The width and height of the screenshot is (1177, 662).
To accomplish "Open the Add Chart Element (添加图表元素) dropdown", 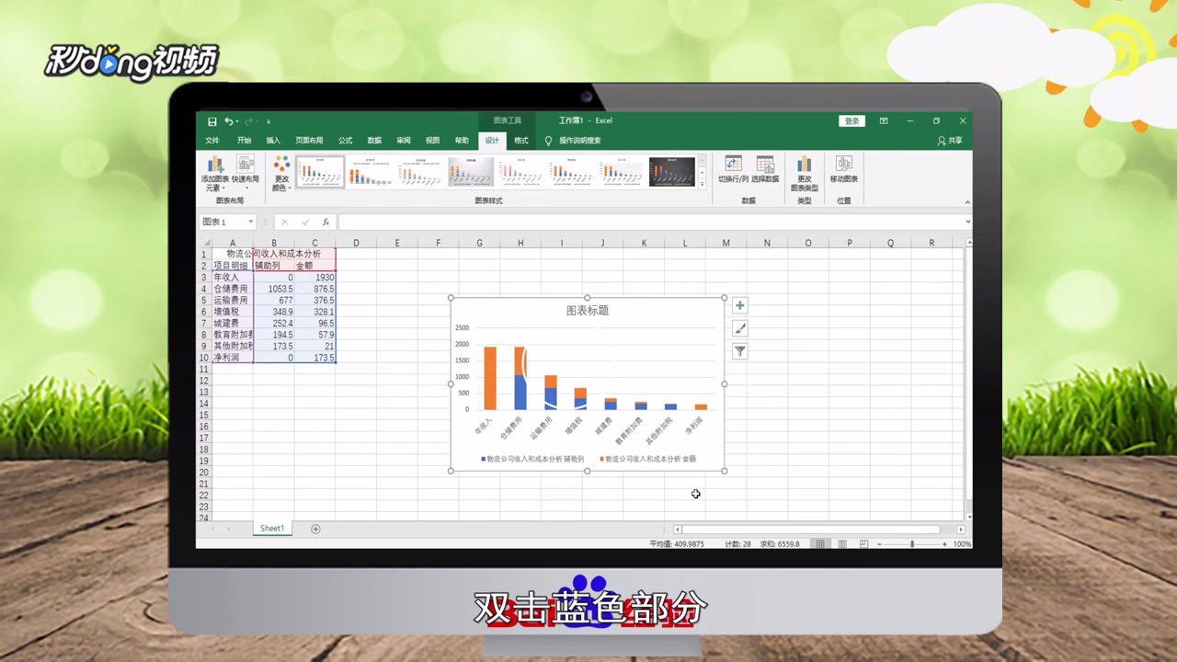I will point(213,173).
